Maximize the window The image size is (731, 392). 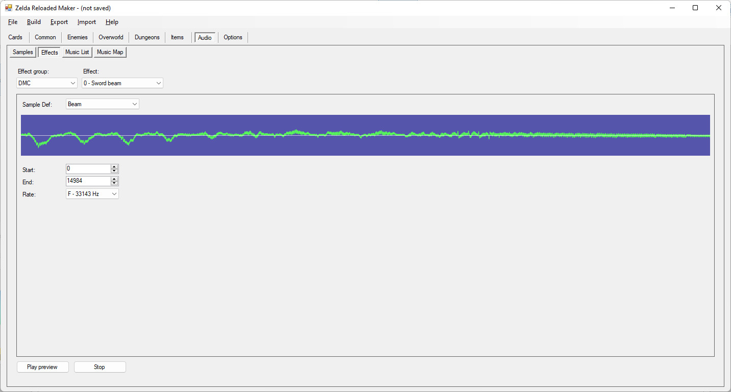click(695, 8)
